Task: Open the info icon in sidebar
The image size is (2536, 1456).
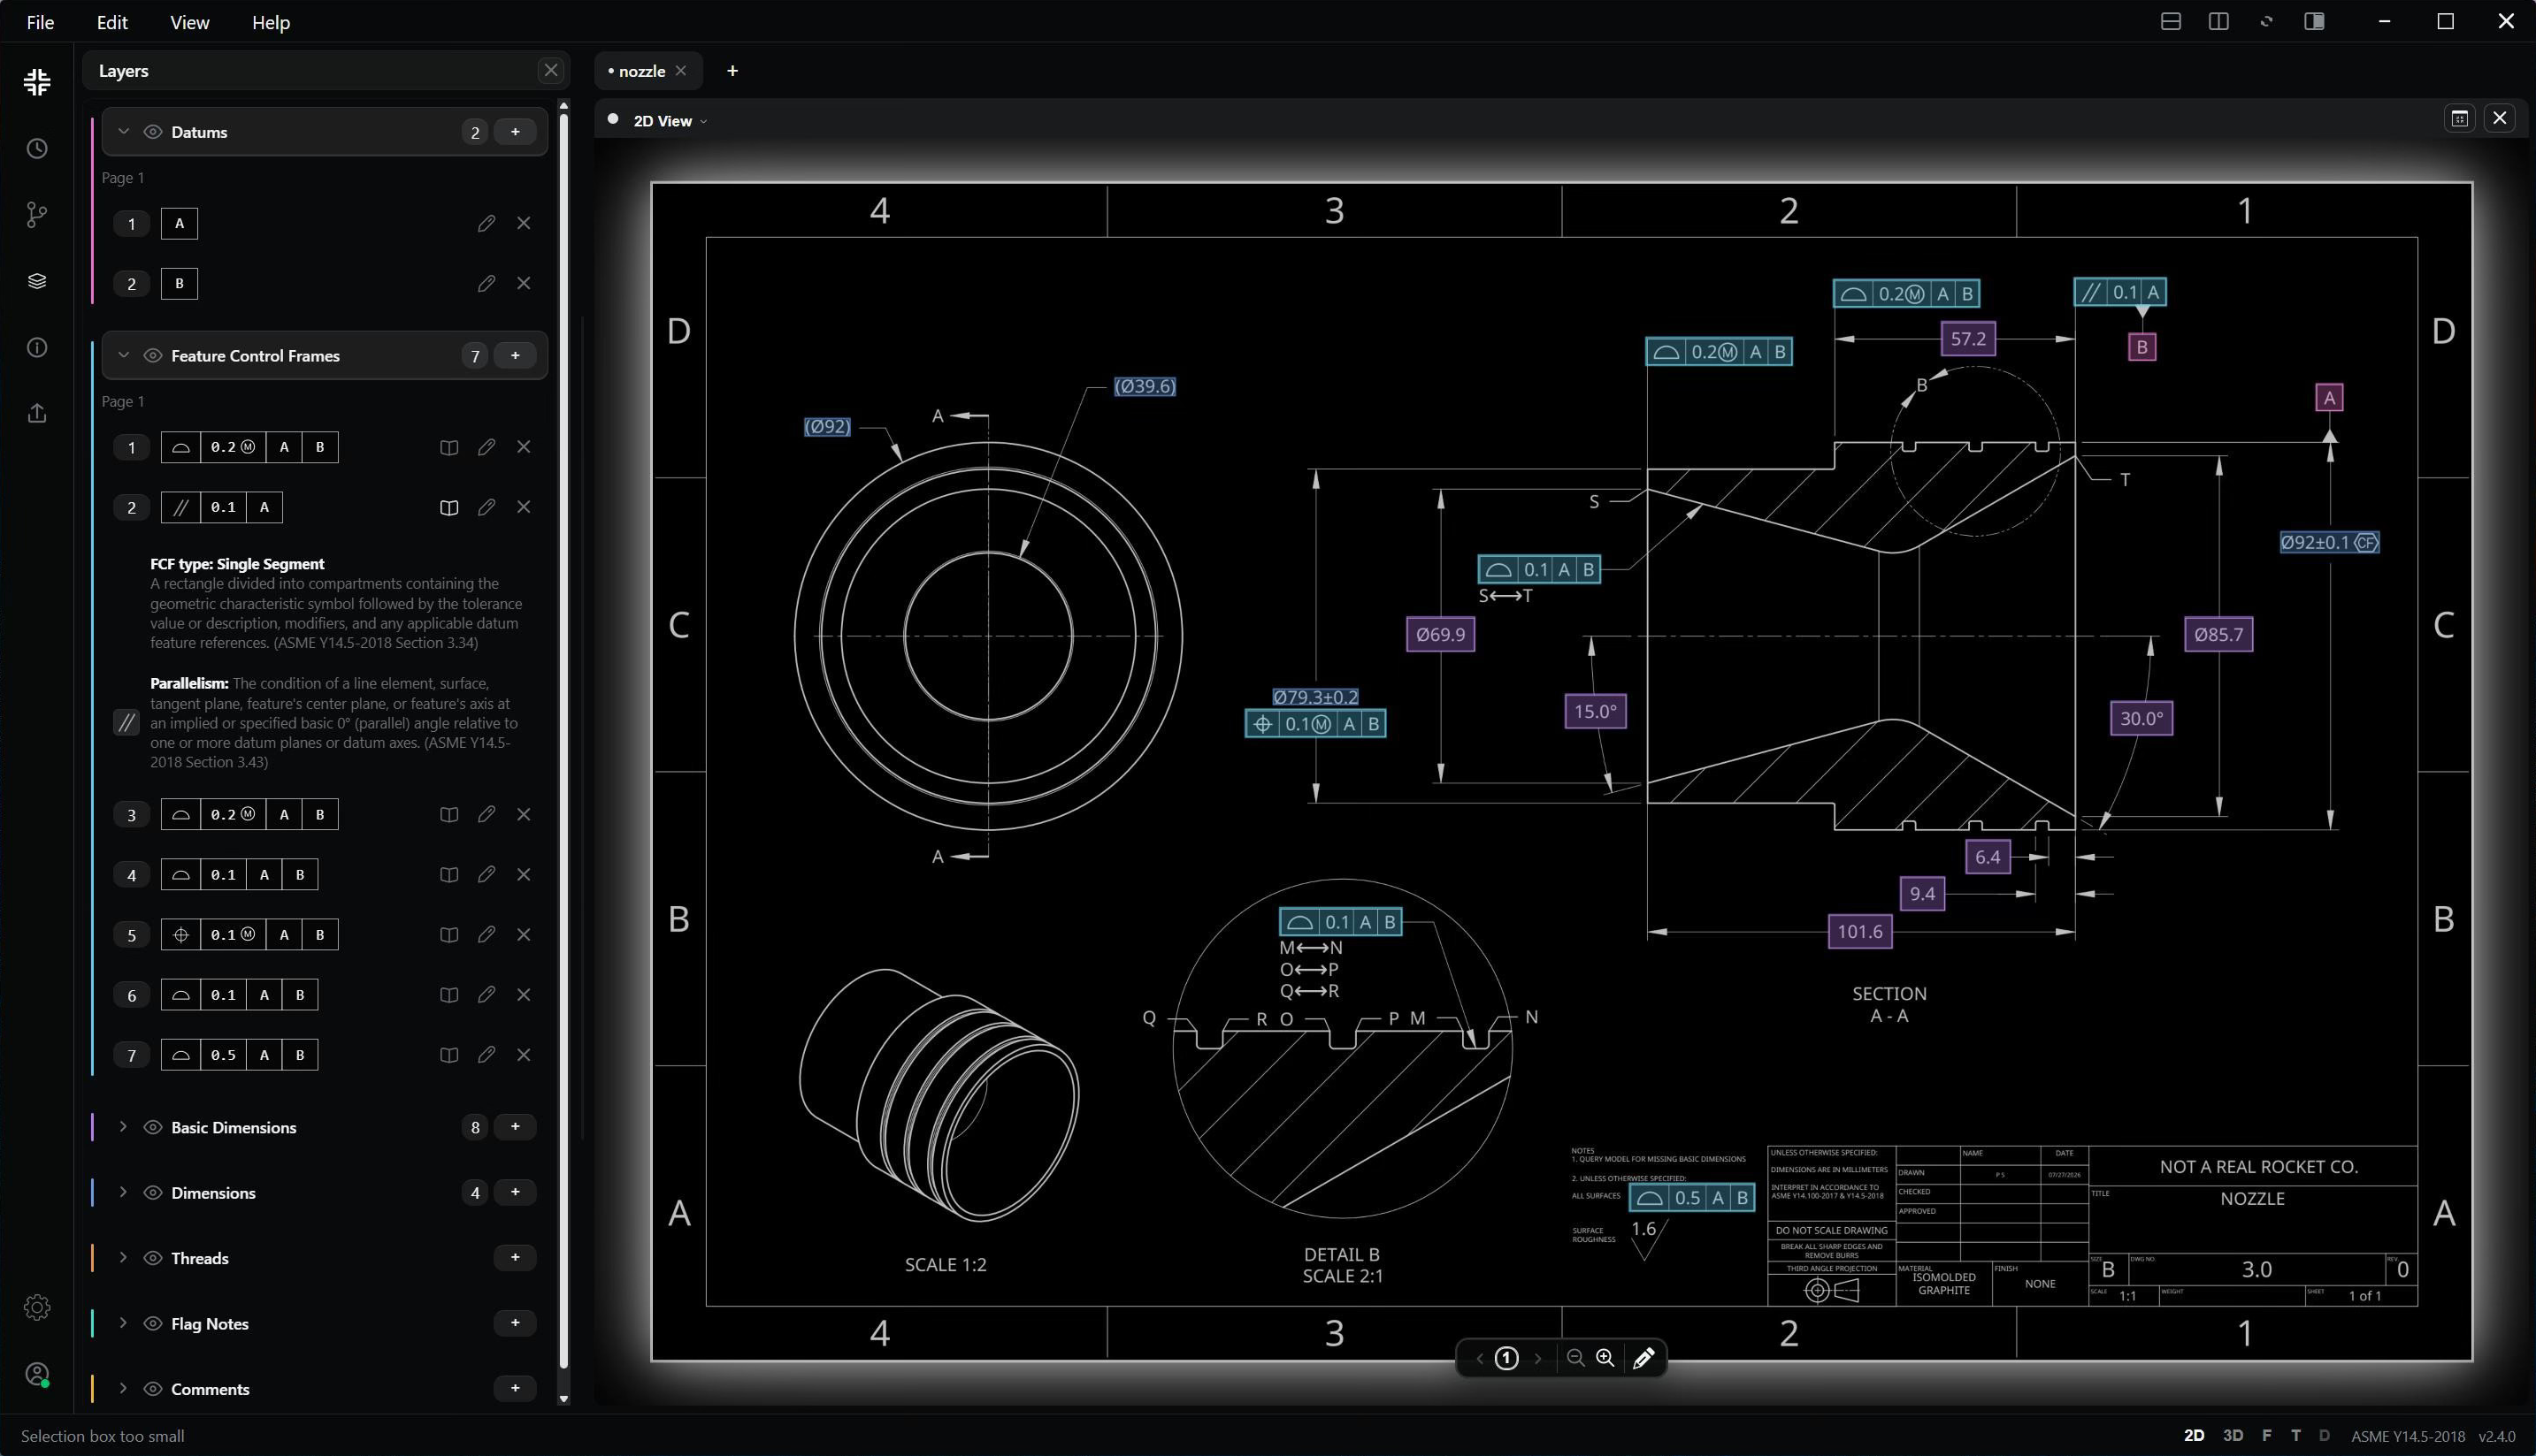Action: [37, 347]
